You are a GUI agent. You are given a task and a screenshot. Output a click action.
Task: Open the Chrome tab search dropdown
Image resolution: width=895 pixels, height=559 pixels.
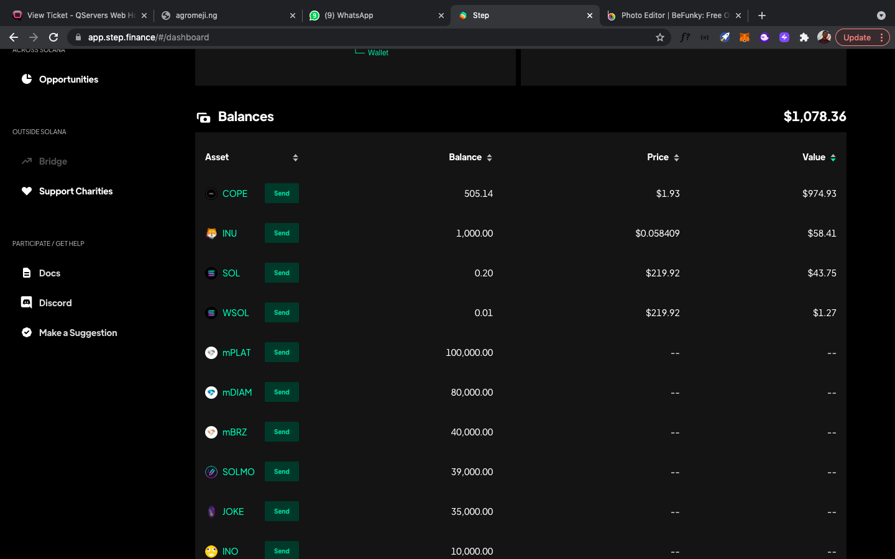click(881, 16)
